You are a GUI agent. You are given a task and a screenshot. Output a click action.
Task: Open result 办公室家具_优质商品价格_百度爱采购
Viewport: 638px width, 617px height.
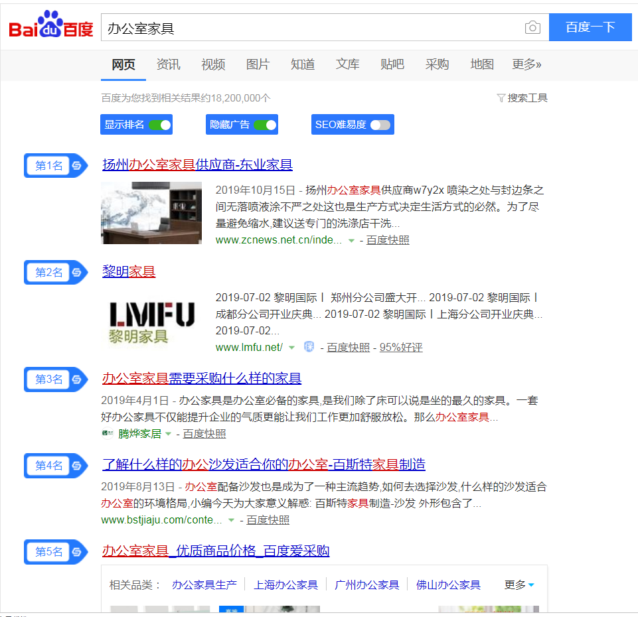coord(216,551)
